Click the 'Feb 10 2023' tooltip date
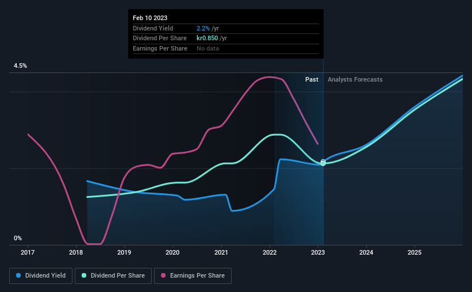Viewport: 472px width, 292px height. point(150,18)
